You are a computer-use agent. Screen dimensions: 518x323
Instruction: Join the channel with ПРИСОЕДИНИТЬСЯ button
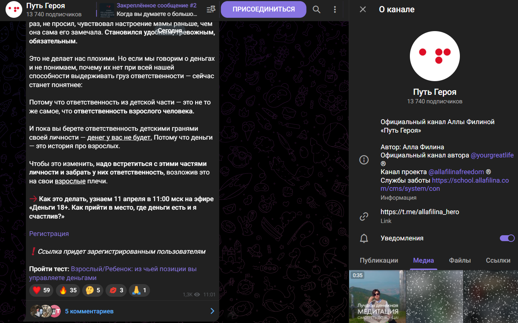pos(264,9)
